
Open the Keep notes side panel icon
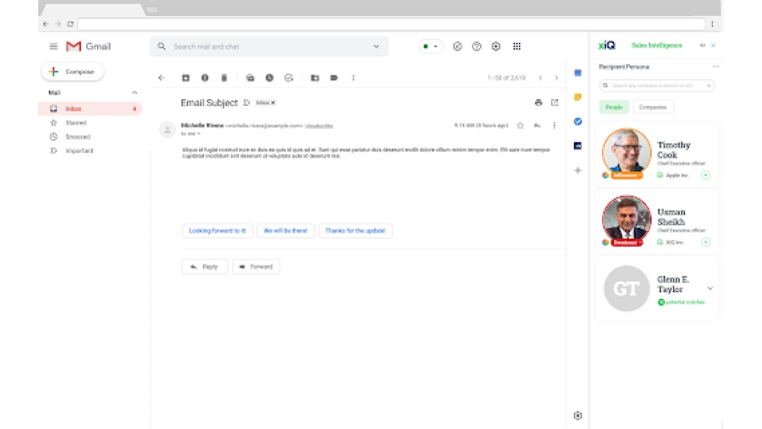click(578, 98)
